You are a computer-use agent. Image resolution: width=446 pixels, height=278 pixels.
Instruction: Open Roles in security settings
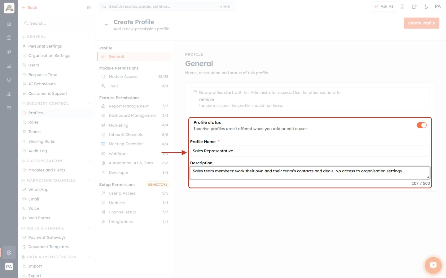point(33,122)
